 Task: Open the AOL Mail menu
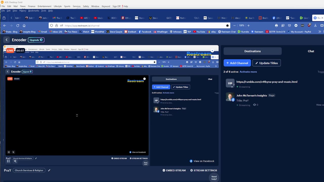pyautogui.click(x=15, y=6)
